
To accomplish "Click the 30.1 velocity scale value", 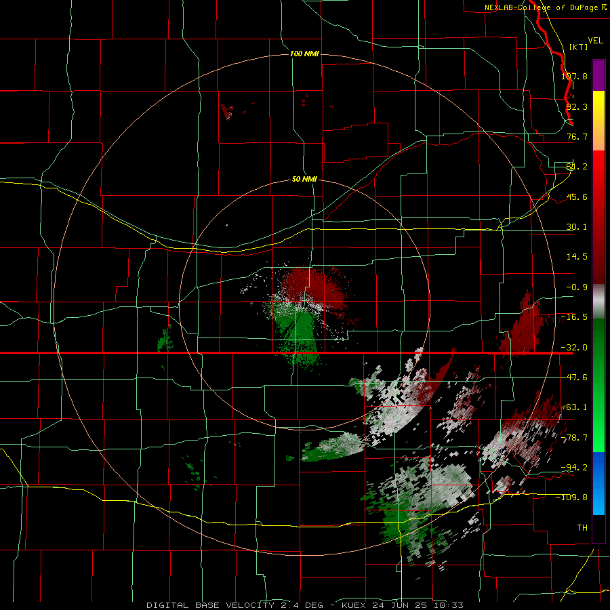I will tap(577, 227).
